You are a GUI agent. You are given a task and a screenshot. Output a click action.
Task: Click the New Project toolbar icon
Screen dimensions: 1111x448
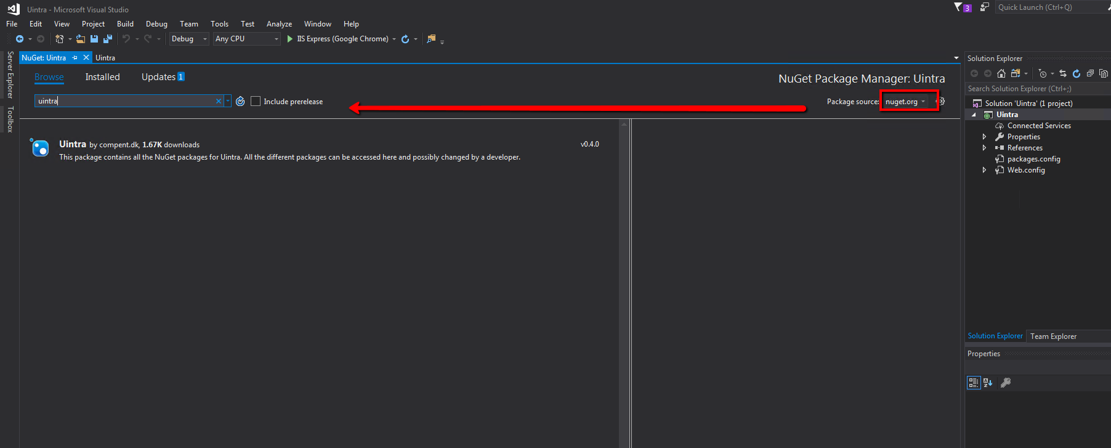point(60,39)
